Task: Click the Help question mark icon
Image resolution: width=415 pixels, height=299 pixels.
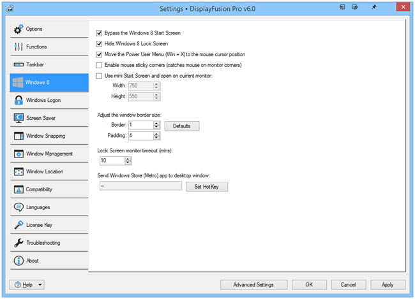Action: [18, 285]
